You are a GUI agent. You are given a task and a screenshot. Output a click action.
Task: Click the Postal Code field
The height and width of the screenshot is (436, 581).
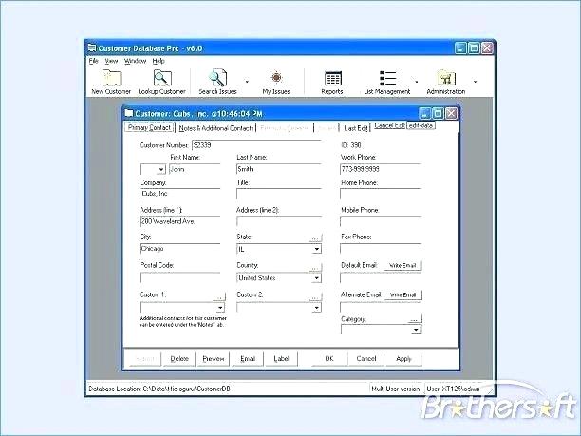click(180, 277)
